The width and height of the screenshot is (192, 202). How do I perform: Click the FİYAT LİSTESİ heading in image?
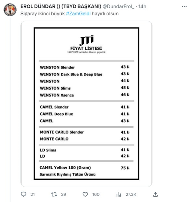click(x=86, y=48)
